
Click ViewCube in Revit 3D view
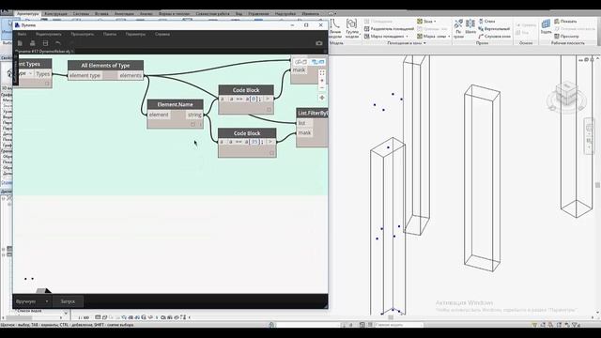coord(566,94)
